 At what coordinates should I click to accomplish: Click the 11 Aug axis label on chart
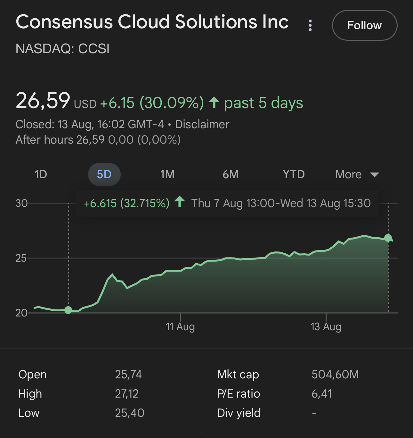click(x=181, y=326)
